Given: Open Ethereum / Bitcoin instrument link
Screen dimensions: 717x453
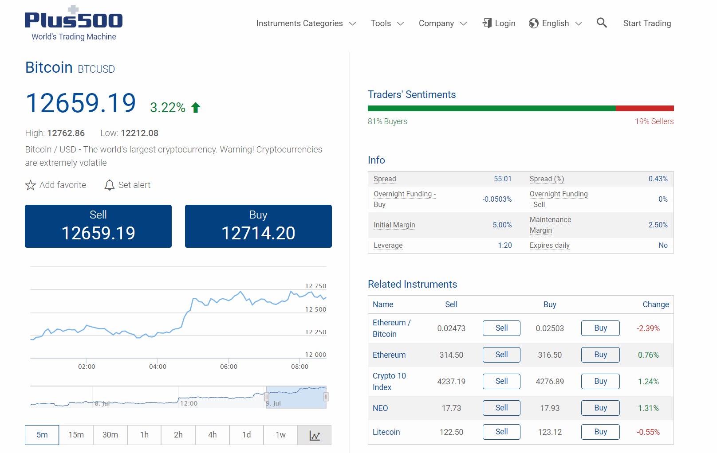Looking at the screenshot, I should [392, 328].
